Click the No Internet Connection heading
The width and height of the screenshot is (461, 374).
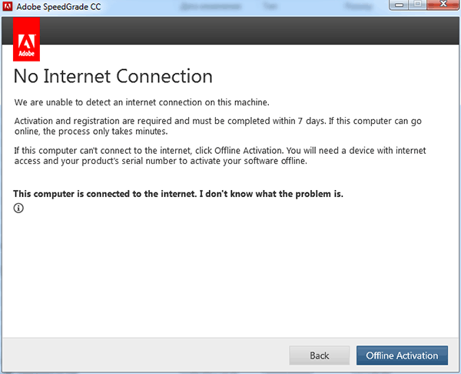click(x=113, y=76)
